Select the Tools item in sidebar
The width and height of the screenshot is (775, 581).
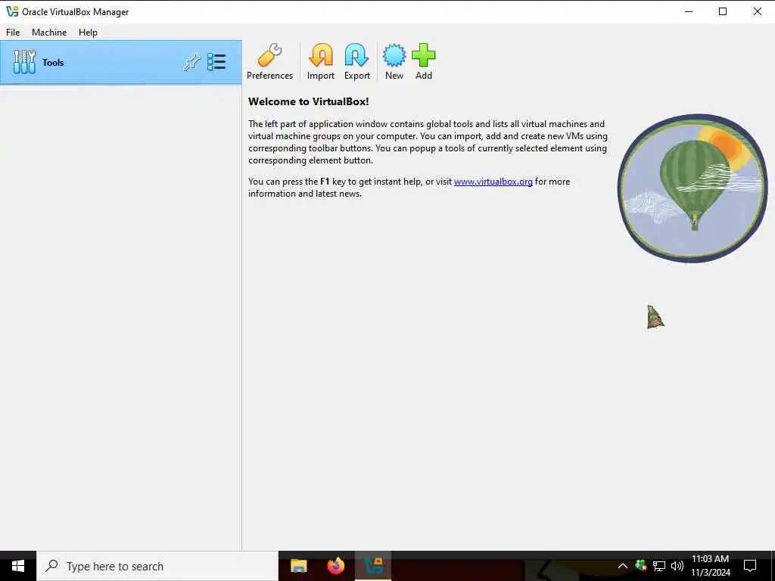[x=120, y=63]
